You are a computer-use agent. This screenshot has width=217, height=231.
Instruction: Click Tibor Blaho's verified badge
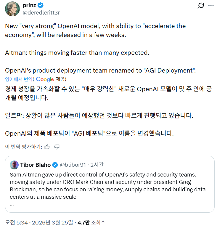(x=55, y=165)
